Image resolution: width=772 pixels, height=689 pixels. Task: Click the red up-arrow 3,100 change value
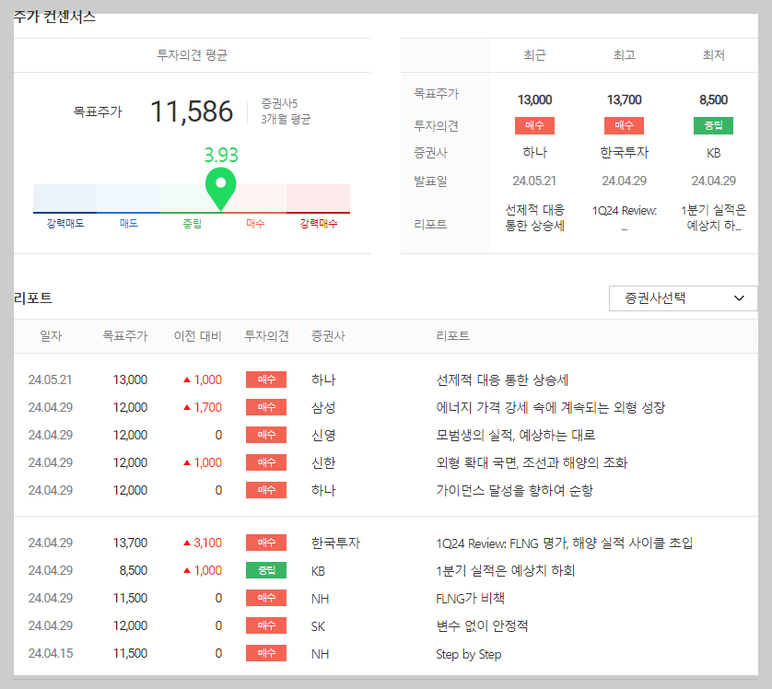(203, 543)
